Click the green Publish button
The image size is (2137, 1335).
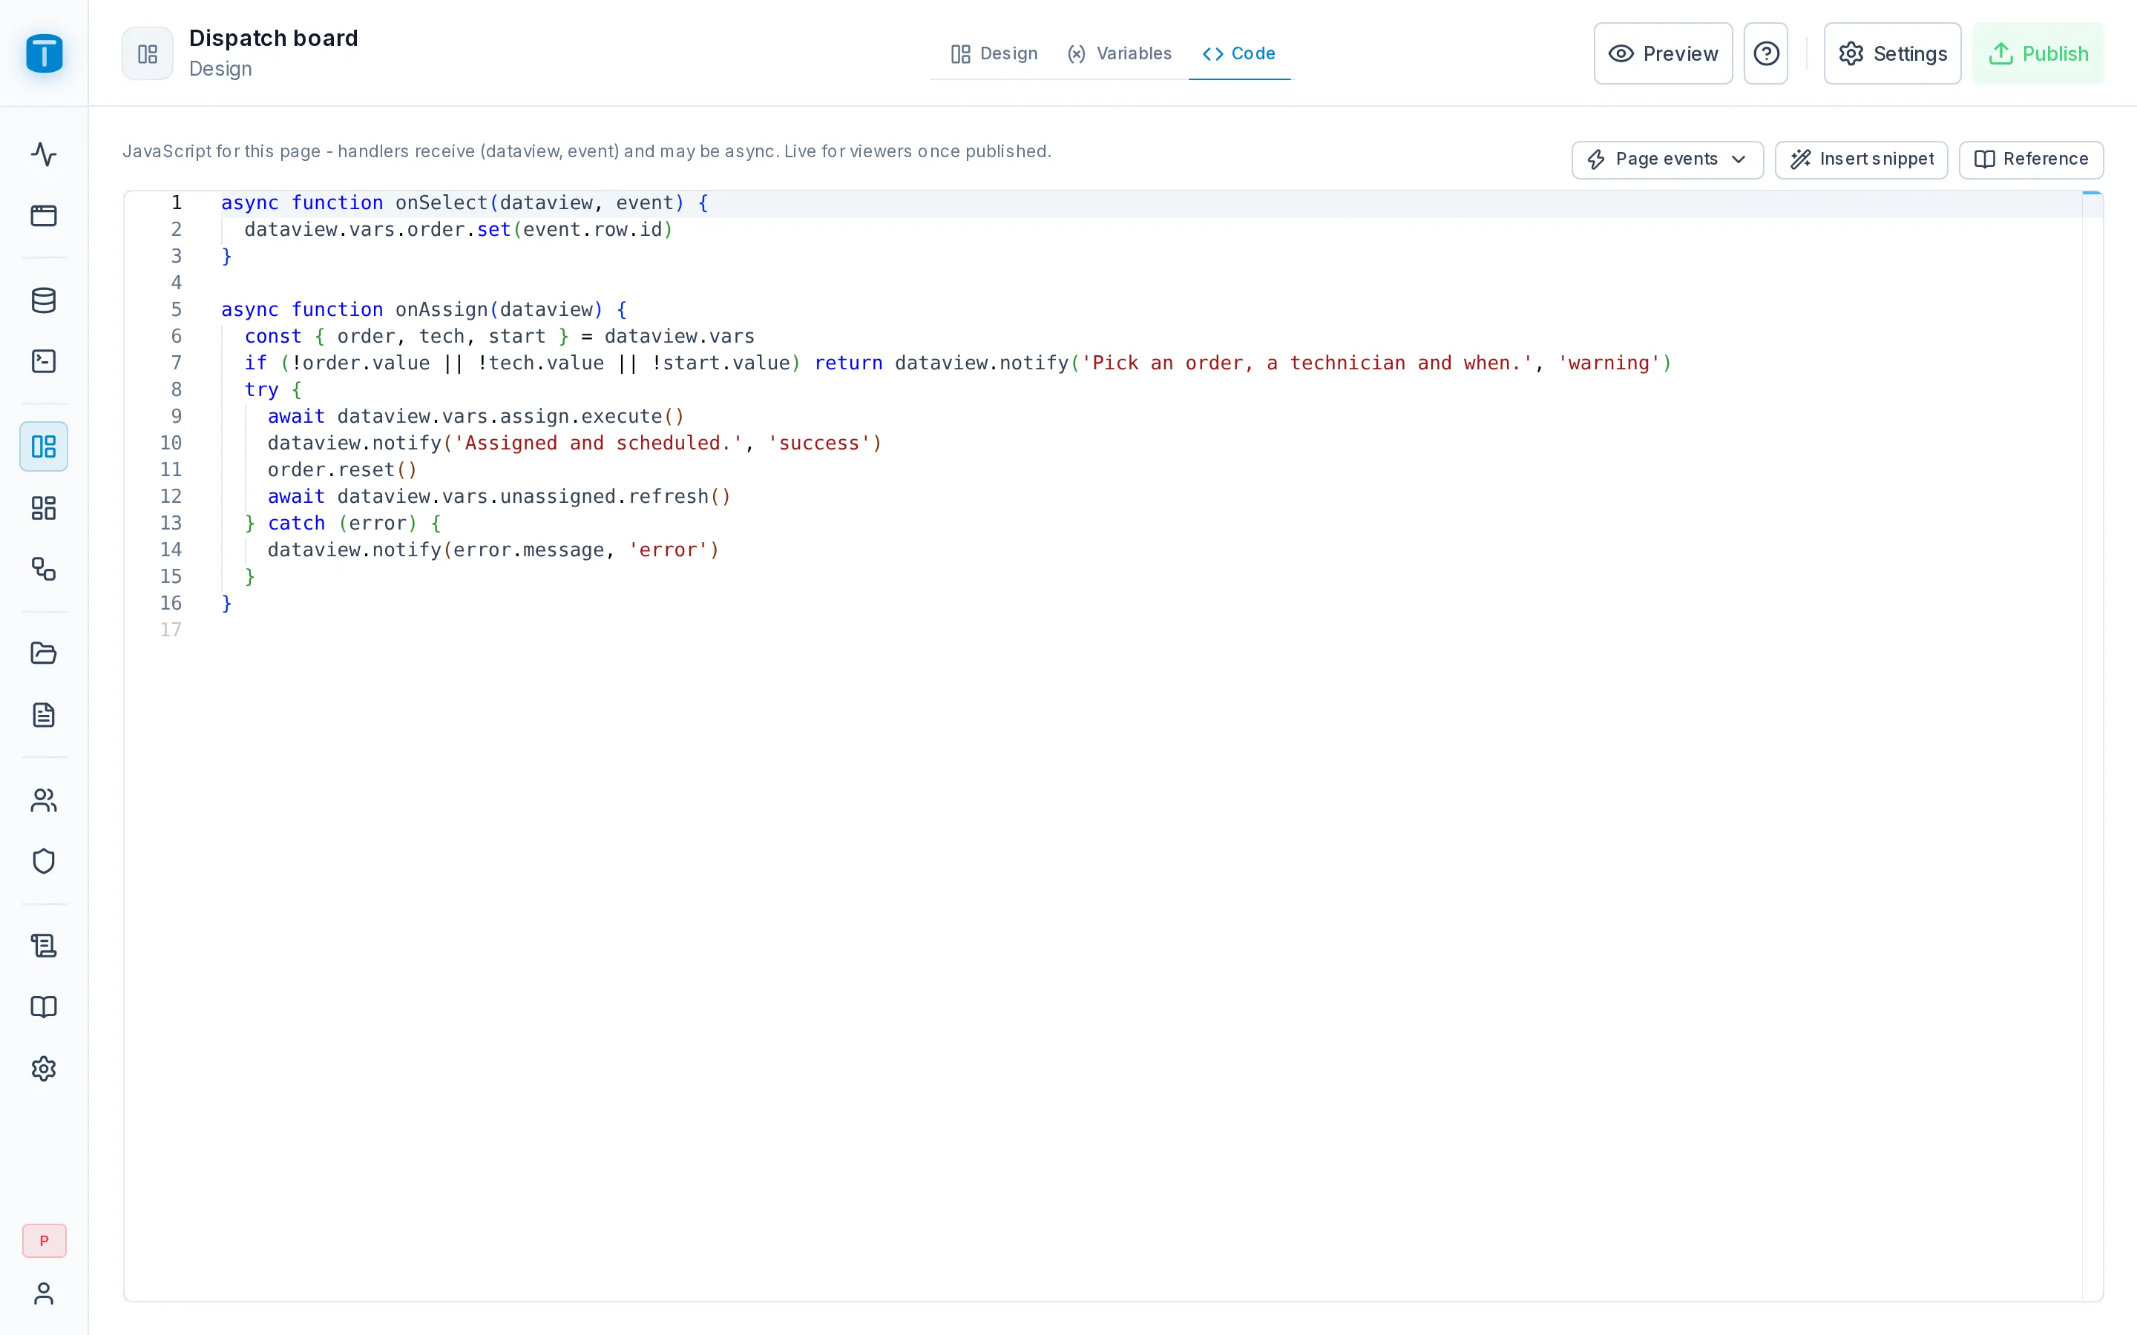2038,54
